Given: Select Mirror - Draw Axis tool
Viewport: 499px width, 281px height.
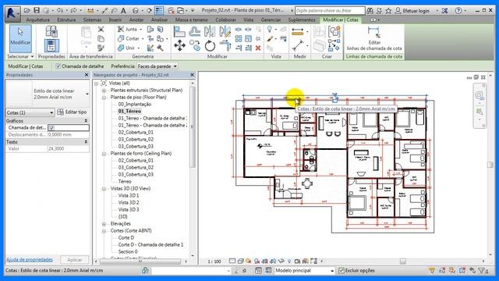Looking at the screenshot, I should (225, 31).
